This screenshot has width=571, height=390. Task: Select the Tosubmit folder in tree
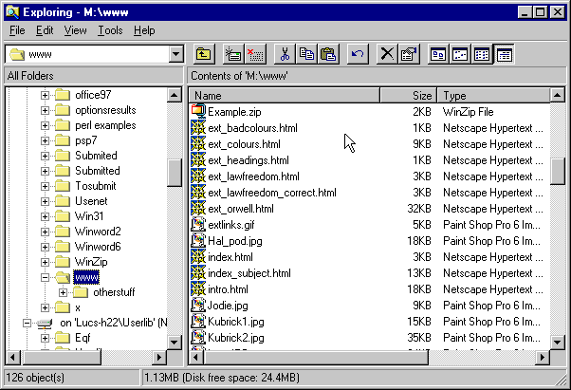[96, 186]
